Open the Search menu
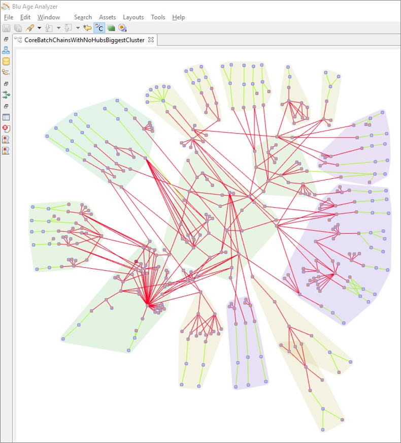Screen dimensions: 401x443 coord(83,17)
